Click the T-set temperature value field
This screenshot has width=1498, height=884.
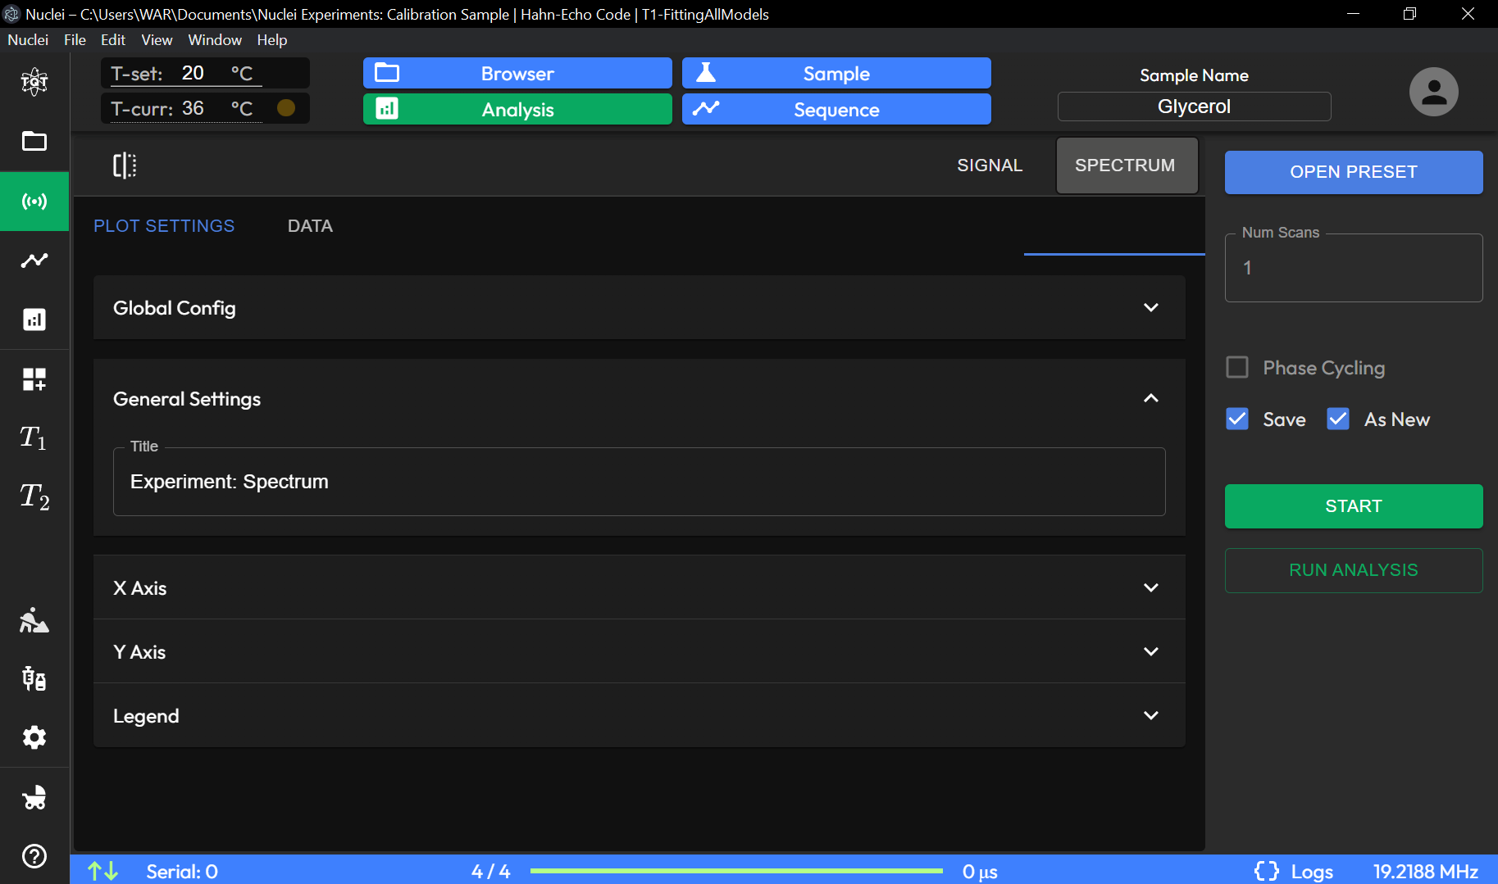[x=193, y=73]
